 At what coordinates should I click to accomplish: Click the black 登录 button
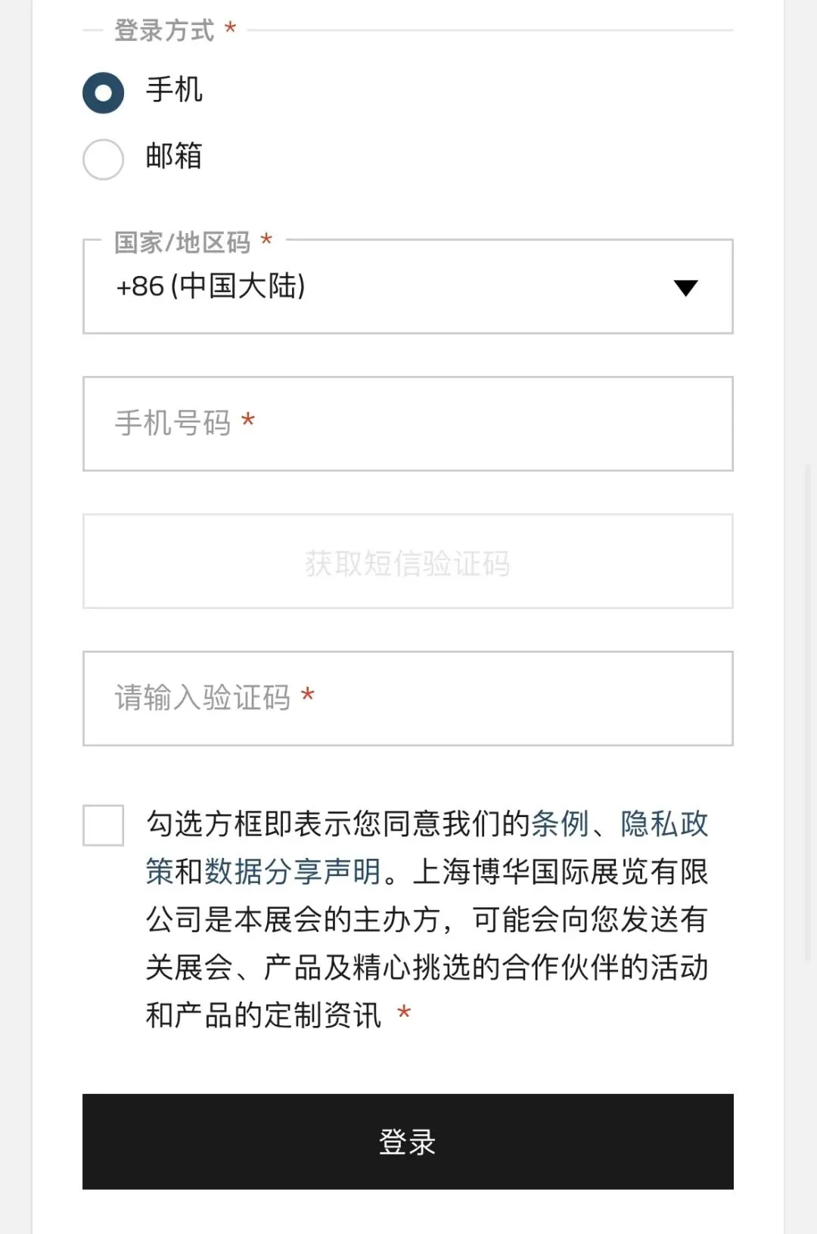click(408, 1141)
